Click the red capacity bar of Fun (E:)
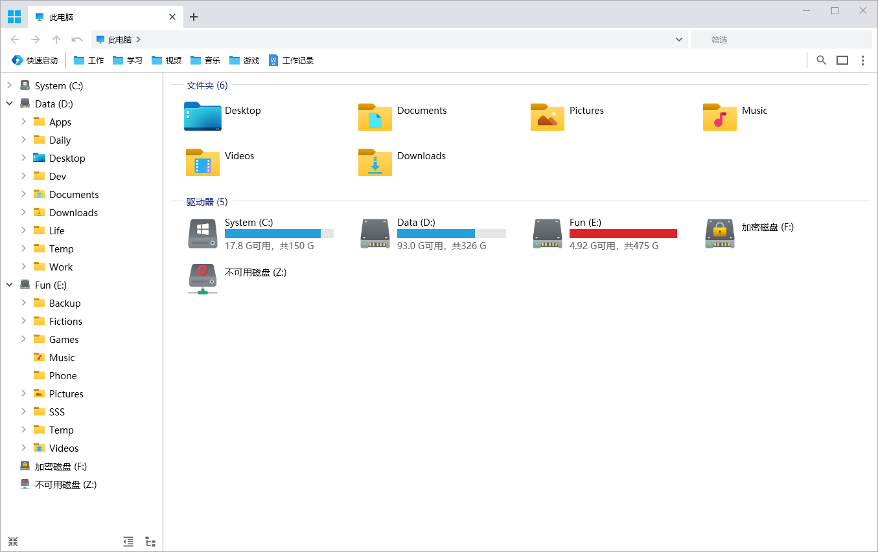This screenshot has height=552, width=878. (x=622, y=233)
